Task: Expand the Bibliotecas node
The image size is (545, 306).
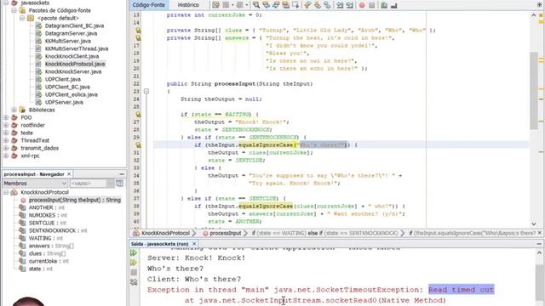Action: 14,110
